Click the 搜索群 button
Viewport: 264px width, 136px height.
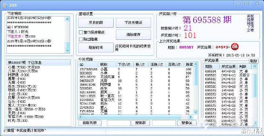(x=140, y=123)
